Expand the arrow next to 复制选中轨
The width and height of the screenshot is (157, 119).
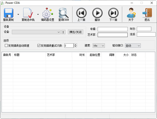[38, 14]
